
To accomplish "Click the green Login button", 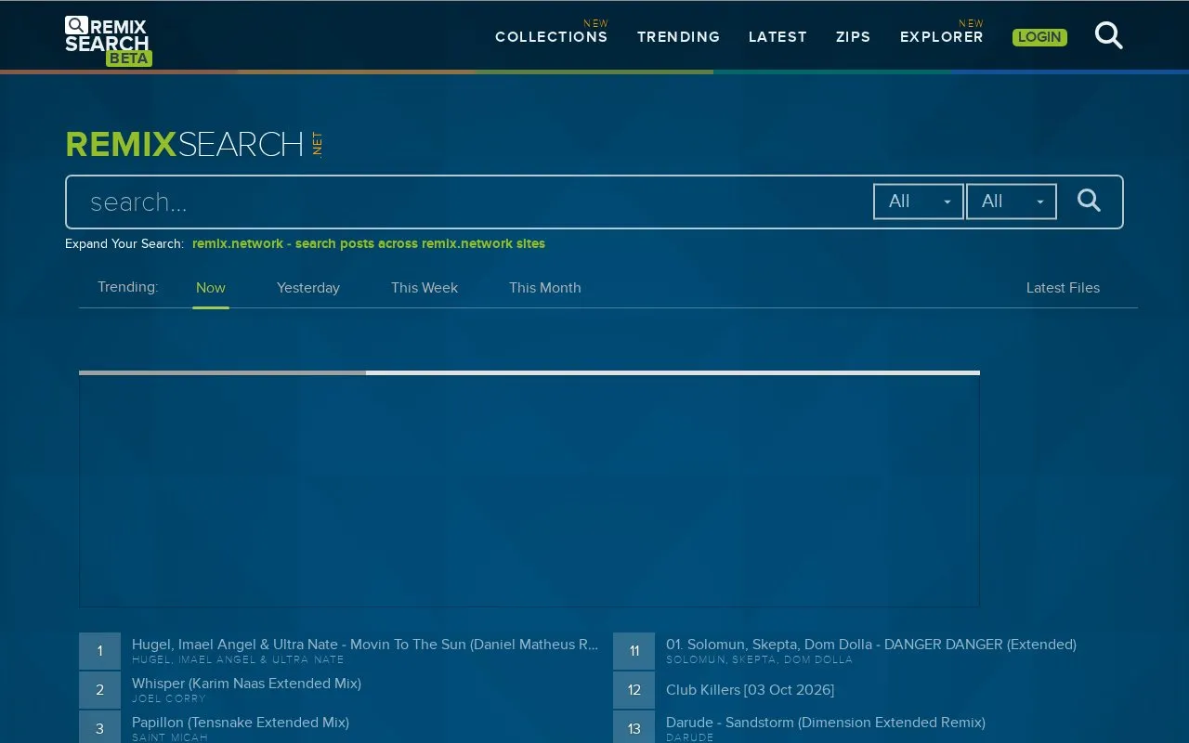I will tap(1039, 37).
